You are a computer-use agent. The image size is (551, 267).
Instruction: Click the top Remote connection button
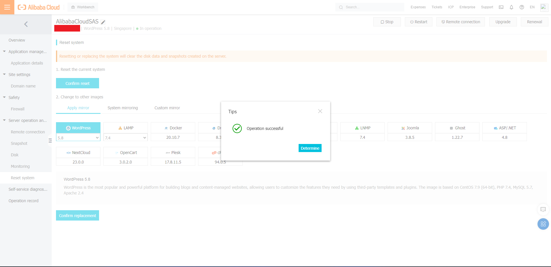click(x=461, y=22)
